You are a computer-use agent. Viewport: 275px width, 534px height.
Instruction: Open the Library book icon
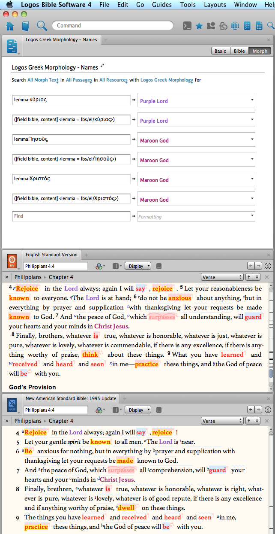click(x=25, y=26)
